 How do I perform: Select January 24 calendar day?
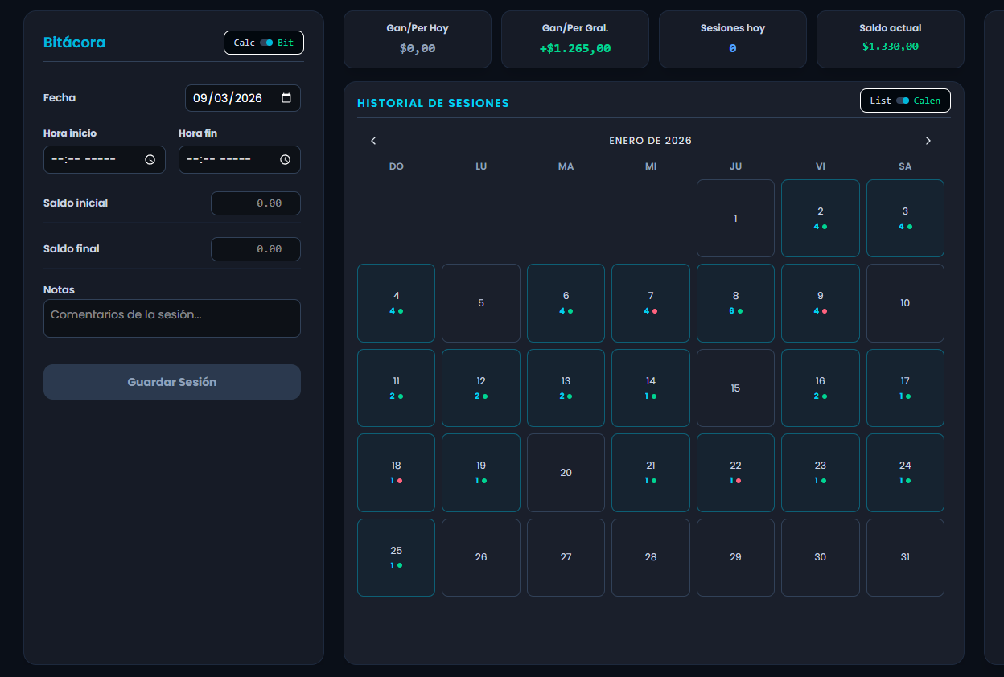coord(905,473)
